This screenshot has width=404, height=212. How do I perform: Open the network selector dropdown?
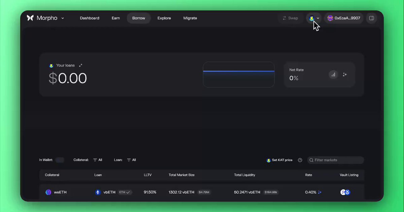tap(314, 18)
